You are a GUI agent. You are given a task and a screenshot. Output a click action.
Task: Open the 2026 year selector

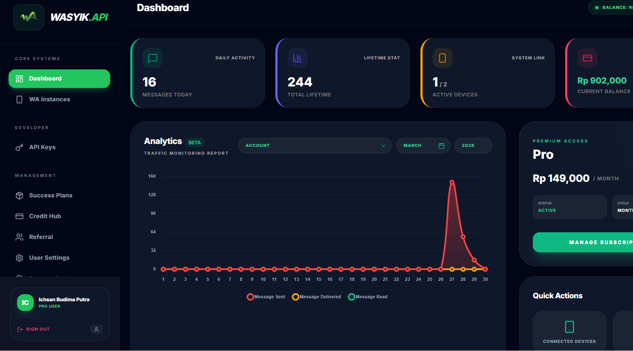[x=473, y=145]
